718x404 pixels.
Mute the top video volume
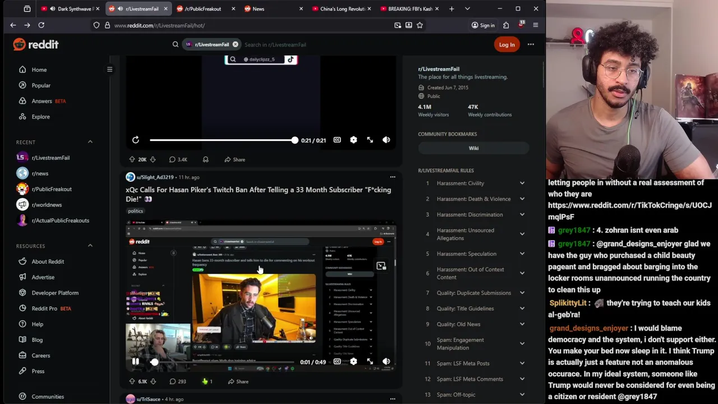(386, 140)
